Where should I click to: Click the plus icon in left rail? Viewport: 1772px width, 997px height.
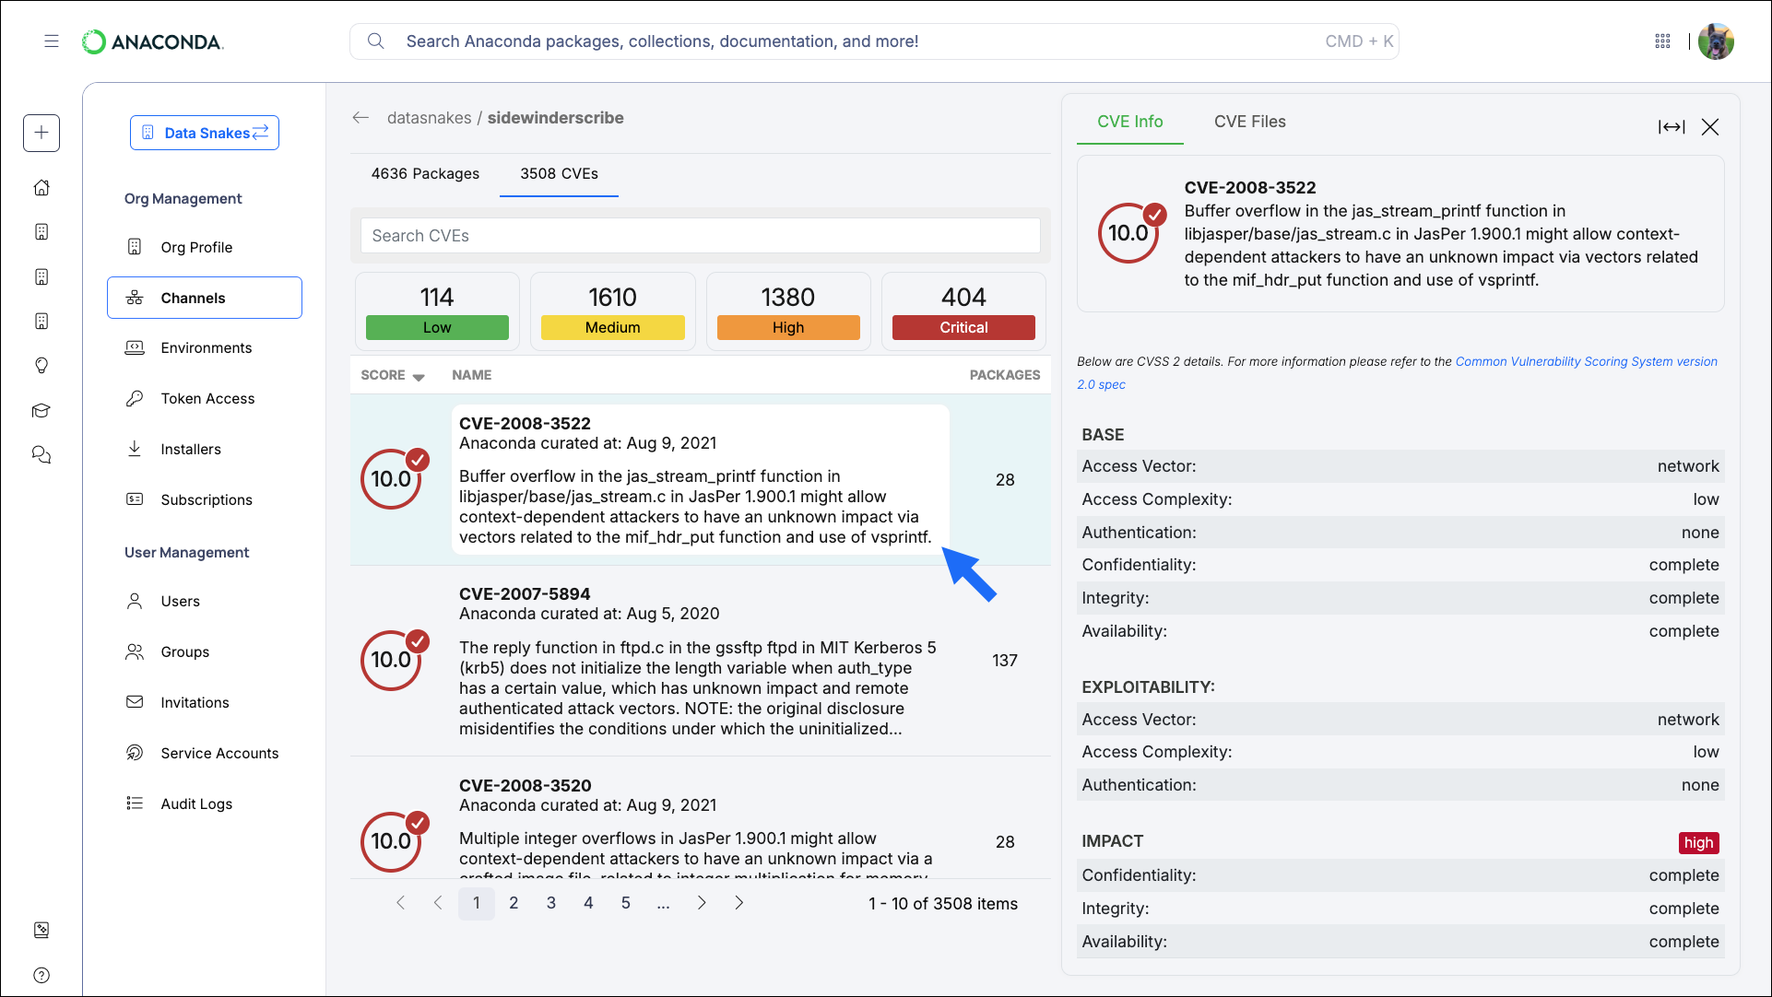pyautogui.click(x=41, y=133)
